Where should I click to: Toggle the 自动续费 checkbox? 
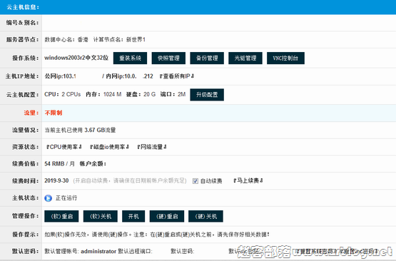[196, 181]
